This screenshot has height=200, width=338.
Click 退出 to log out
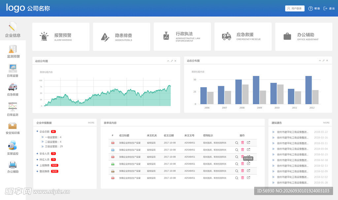point(329,8)
